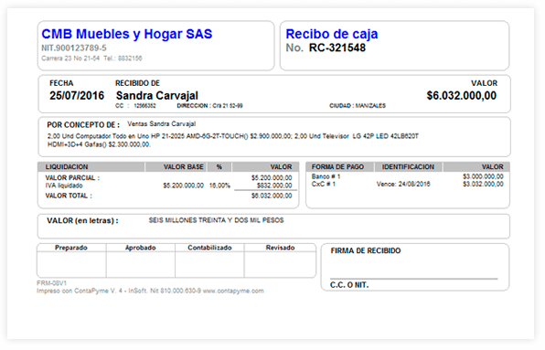545x350 pixels.
Task: Click the POR CONCEPTO DE label
Action: point(83,125)
